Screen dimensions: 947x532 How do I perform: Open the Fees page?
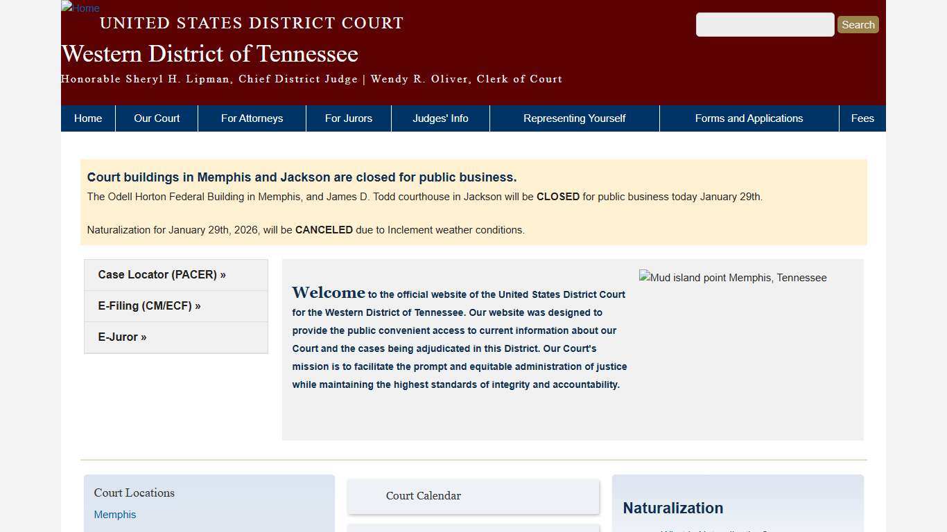(x=862, y=118)
